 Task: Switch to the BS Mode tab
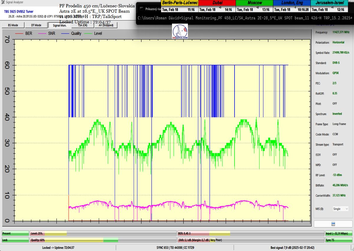(13, 25)
